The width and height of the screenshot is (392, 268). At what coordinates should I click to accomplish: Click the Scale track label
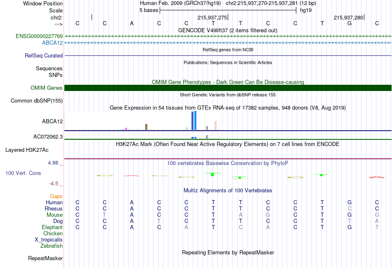pyautogui.click(x=56, y=10)
